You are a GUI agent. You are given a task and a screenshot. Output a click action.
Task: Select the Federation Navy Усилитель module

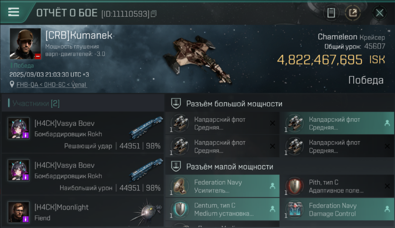click(222, 186)
